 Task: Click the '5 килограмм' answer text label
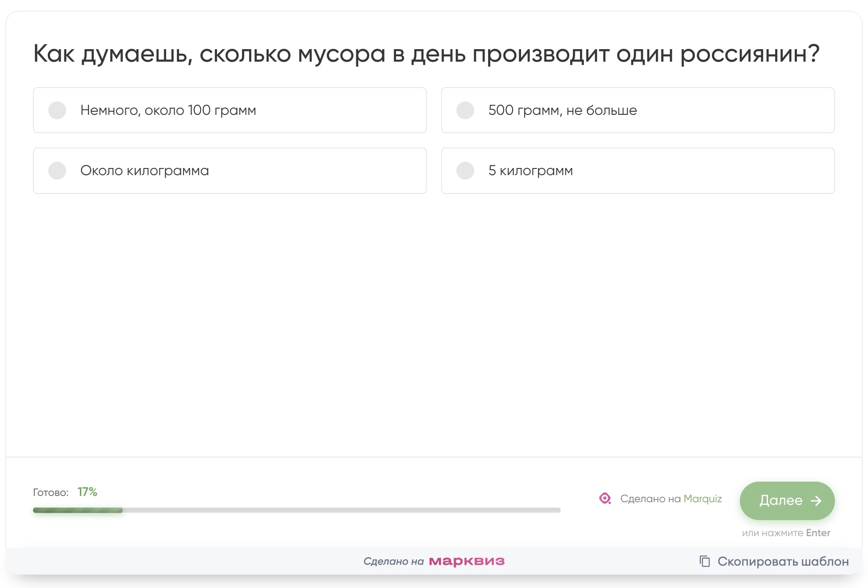pyautogui.click(x=530, y=171)
